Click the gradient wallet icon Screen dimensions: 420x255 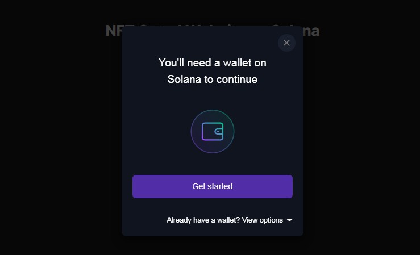tap(212, 132)
